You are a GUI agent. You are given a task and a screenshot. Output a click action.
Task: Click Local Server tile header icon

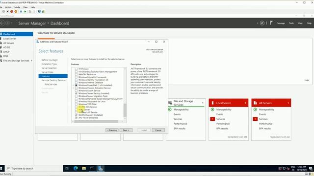click(x=212, y=103)
